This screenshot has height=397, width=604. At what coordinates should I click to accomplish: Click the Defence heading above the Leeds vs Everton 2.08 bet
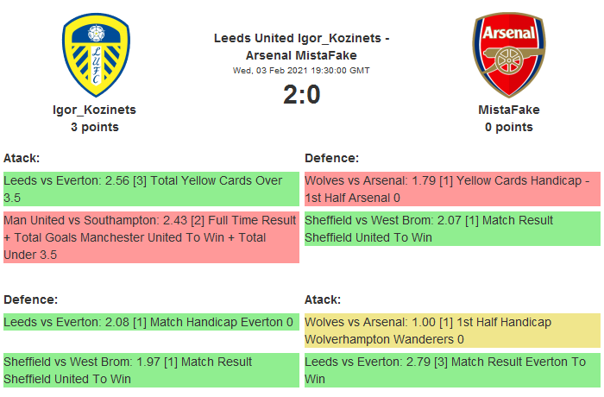pyautogui.click(x=30, y=299)
